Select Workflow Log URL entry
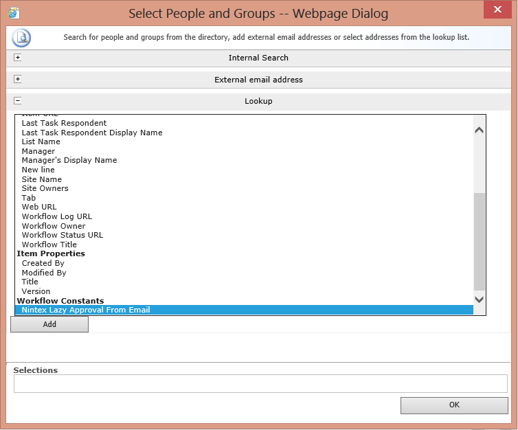The width and height of the screenshot is (518, 430). pos(57,216)
